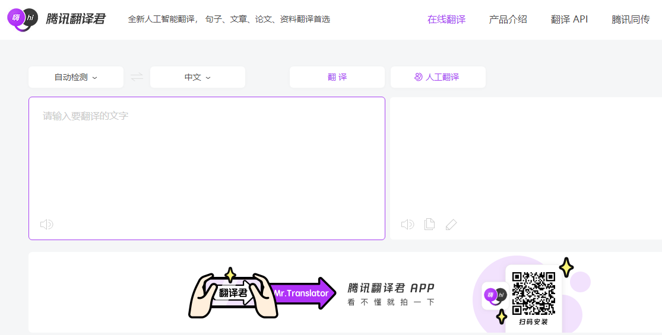Focus the 请输入要翻译的文字 input box
Viewport: 662px width, 335px height.
(x=207, y=160)
